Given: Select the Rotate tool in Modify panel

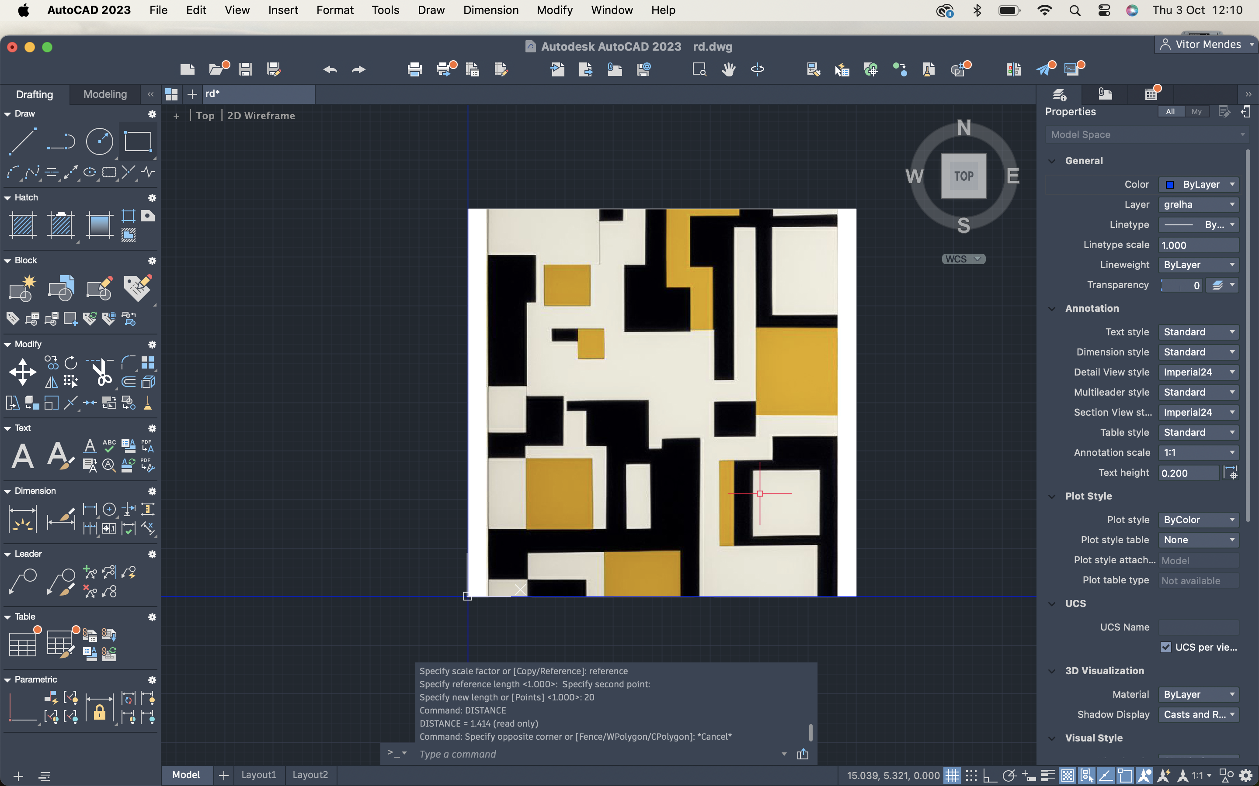Looking at the screenshot, I should [71, 362].
